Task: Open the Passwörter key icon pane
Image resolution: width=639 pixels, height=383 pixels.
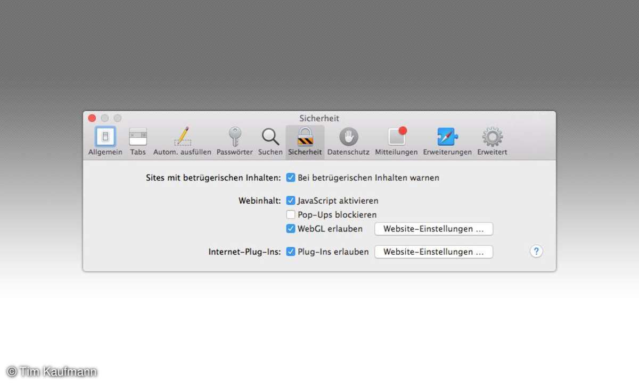Action: (234, 141)
